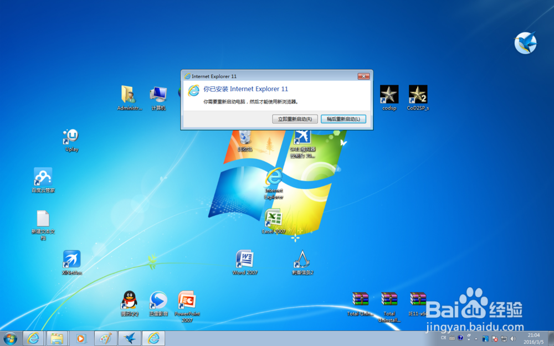Select the Uplay desktop shortcut
Screen dimensions: 554x346
(x=71, y=140)
